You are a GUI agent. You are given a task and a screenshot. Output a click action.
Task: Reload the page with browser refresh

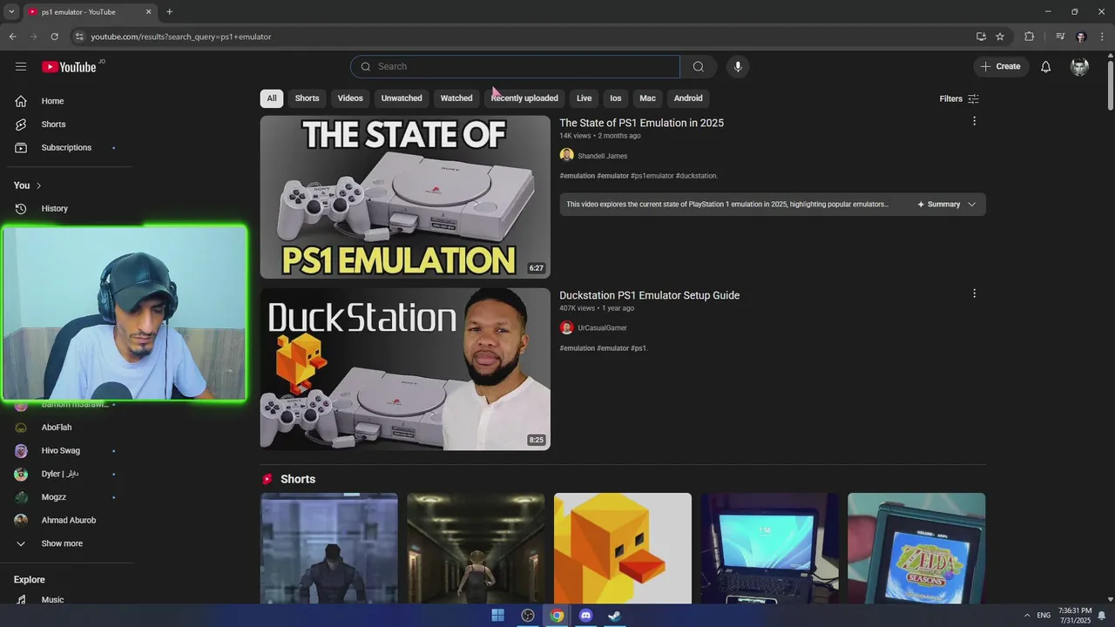(x=54, y=37)
